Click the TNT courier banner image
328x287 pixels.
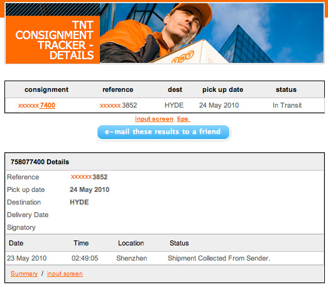click(212, 33)
